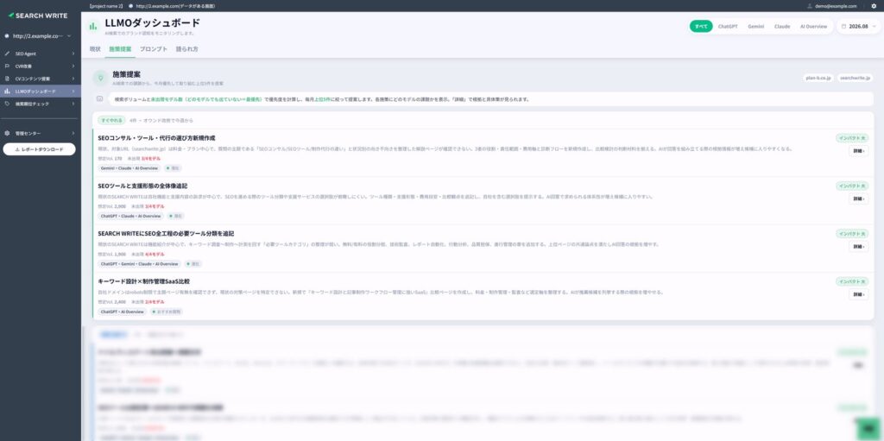Filter by AI Overview model

coord(813,26)
